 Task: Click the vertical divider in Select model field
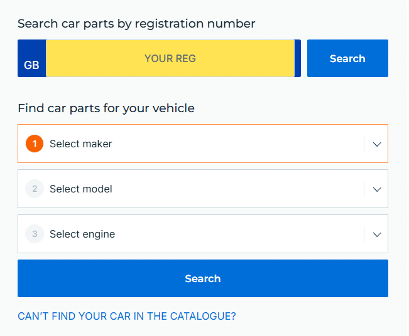364,189
